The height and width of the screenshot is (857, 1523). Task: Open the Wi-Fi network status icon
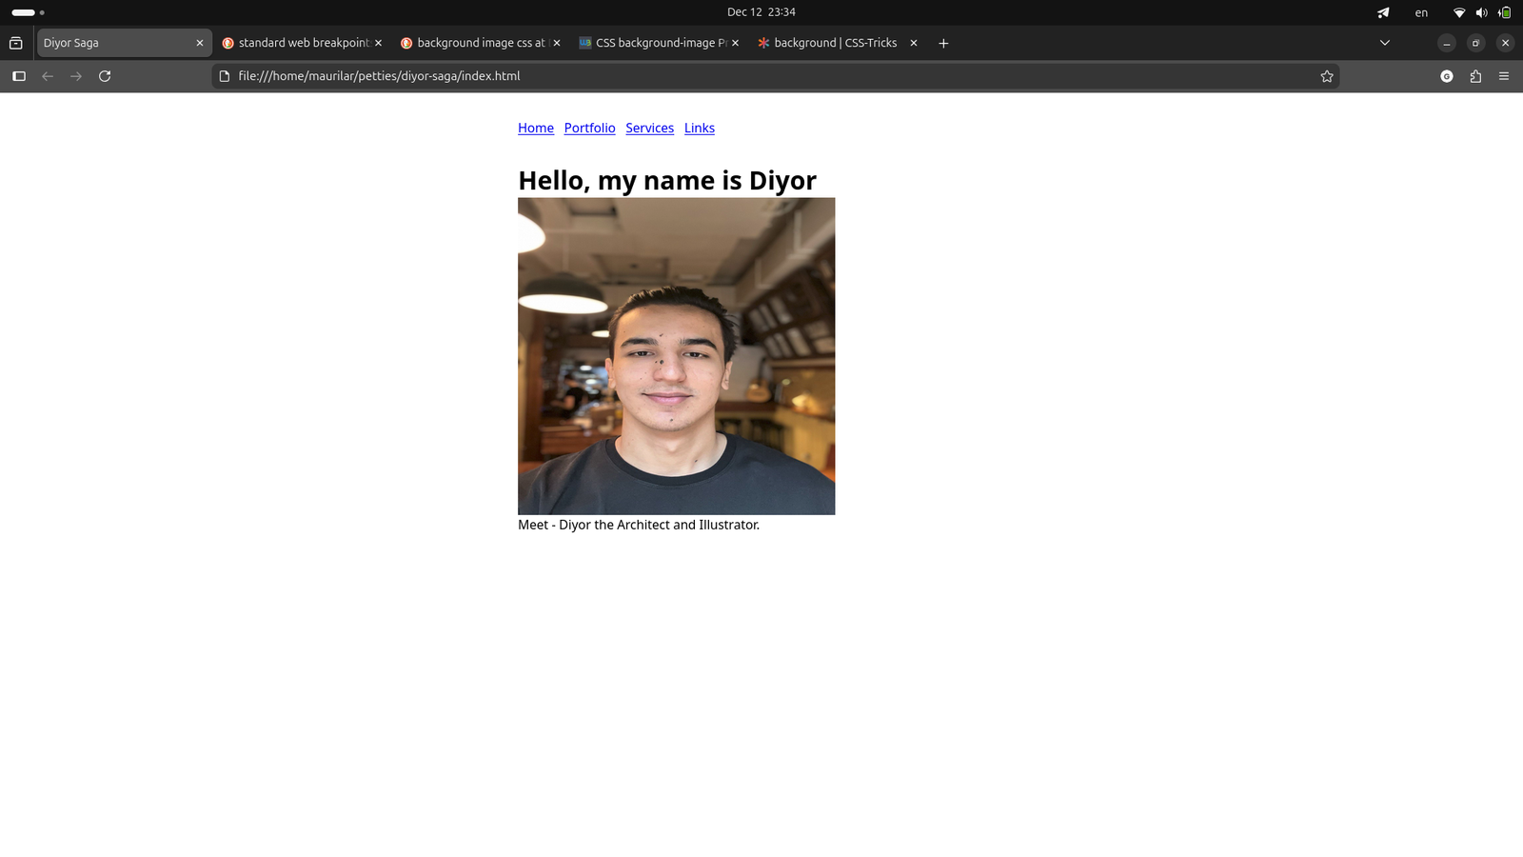[1459, 12]
